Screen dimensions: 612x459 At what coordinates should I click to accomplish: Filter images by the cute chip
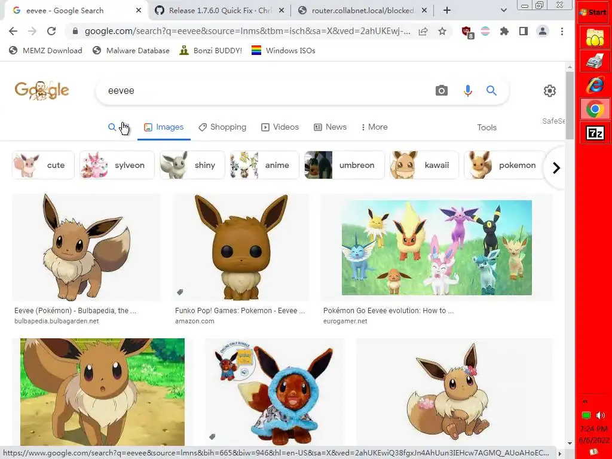43,165
